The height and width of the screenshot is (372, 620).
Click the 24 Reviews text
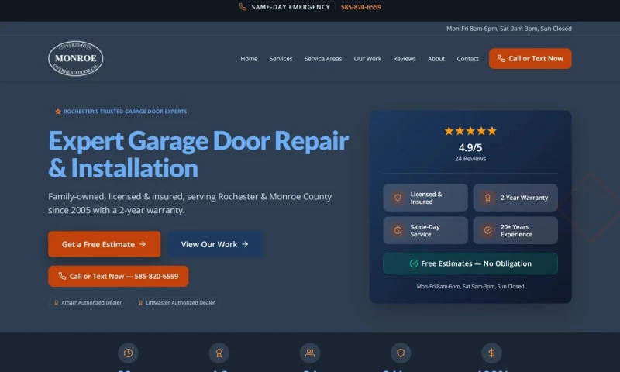pos(470,159)
